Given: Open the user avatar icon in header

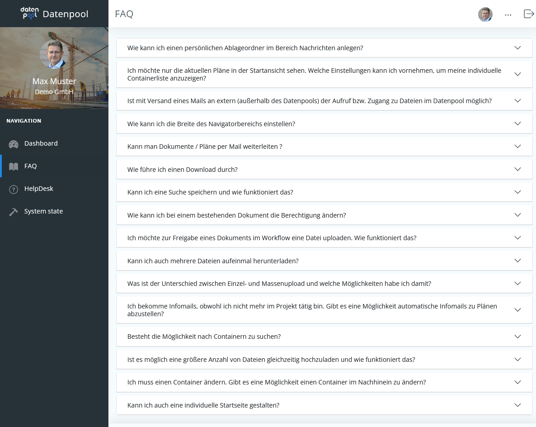Looking at the screenshot, I should [x=485, y=14].
